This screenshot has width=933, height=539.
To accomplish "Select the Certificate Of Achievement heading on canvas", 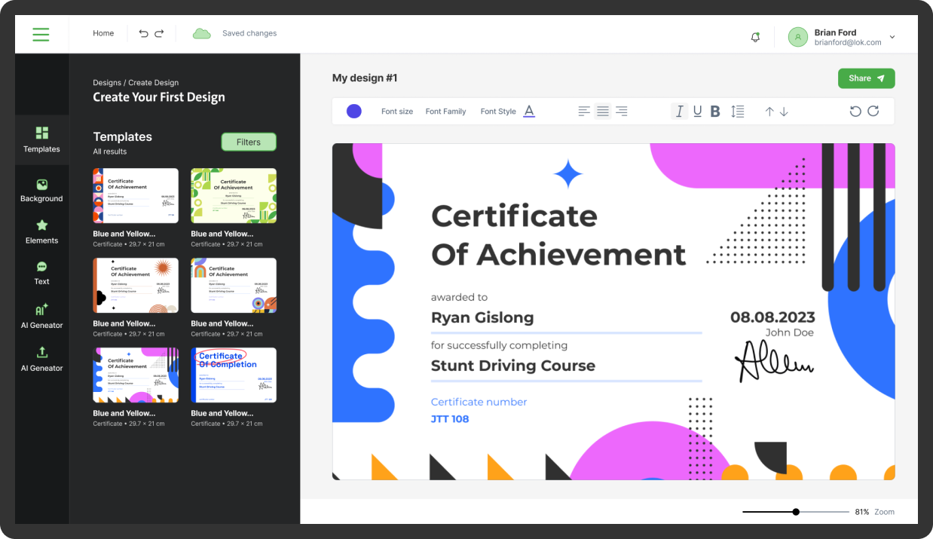I will 558,235.
